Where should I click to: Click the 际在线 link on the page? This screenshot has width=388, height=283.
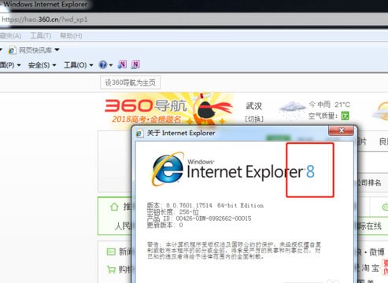(369, 226)
